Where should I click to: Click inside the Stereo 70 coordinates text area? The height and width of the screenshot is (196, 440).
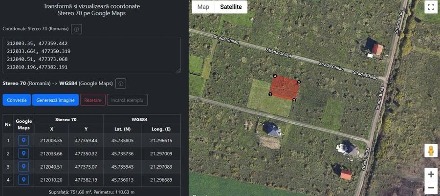pyautogui.click(x=91, y=55)
